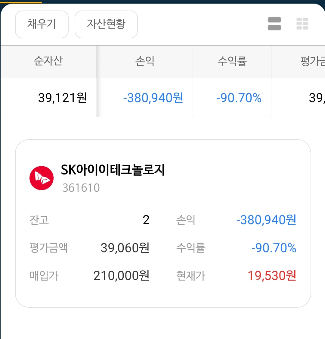Open the 자산현황 button
The width and height of the screenshot is (325, 339).
pyautogui.click(x=106, y=24)
